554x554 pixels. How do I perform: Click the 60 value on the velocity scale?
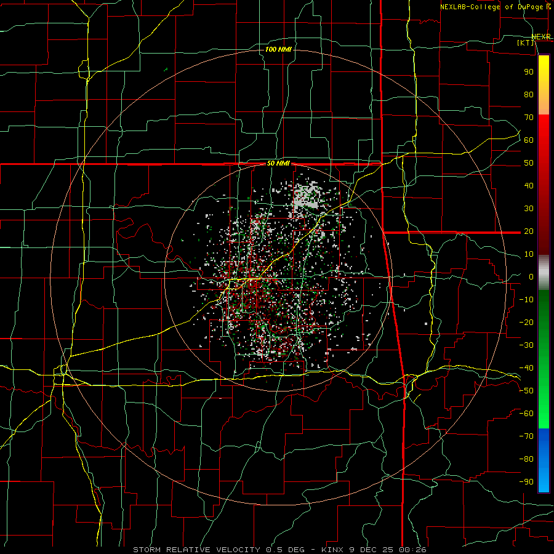click(x=529, y=140)
